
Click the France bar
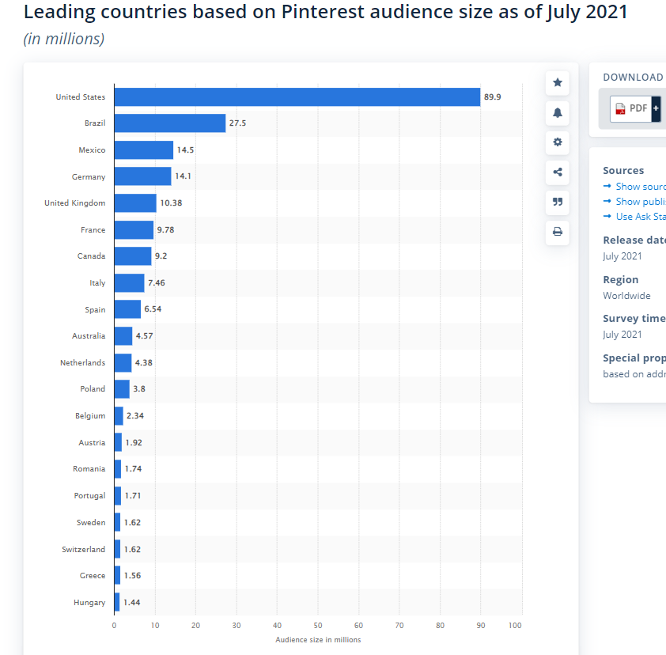click(134, 229)
